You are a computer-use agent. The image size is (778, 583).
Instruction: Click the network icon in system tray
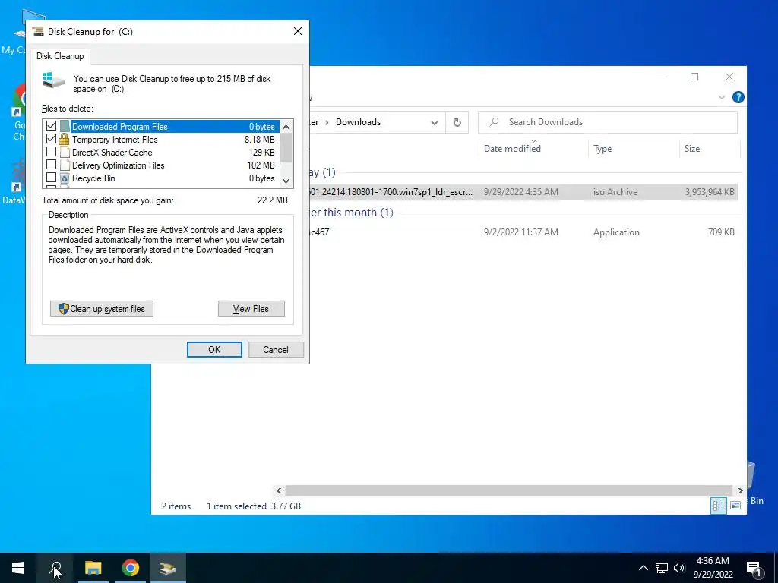tap(662, 568)
